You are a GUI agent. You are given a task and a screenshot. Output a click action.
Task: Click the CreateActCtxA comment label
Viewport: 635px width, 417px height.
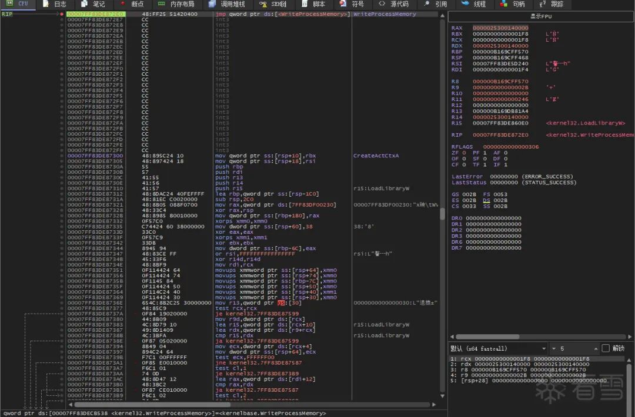tap(376, 156)
